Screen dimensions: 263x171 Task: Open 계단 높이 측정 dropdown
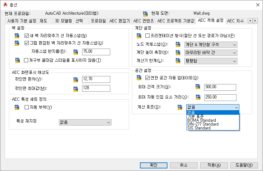[211, 53]
